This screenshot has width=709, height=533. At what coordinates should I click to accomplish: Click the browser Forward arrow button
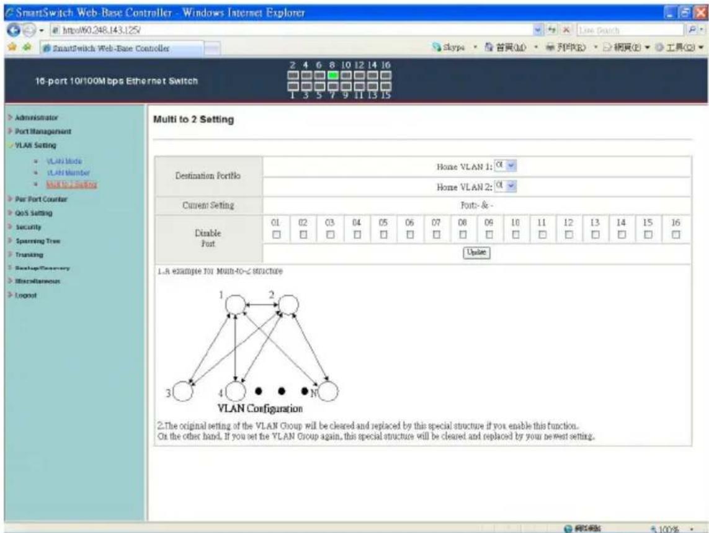(x=29, y=30)
